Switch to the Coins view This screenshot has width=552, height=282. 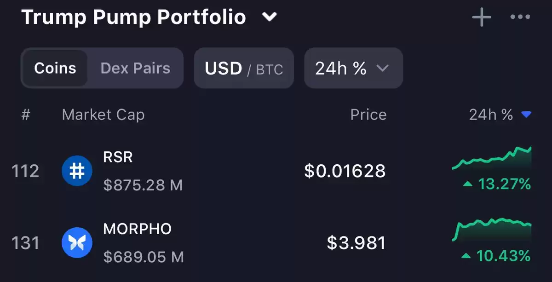(x=55, y=69)
